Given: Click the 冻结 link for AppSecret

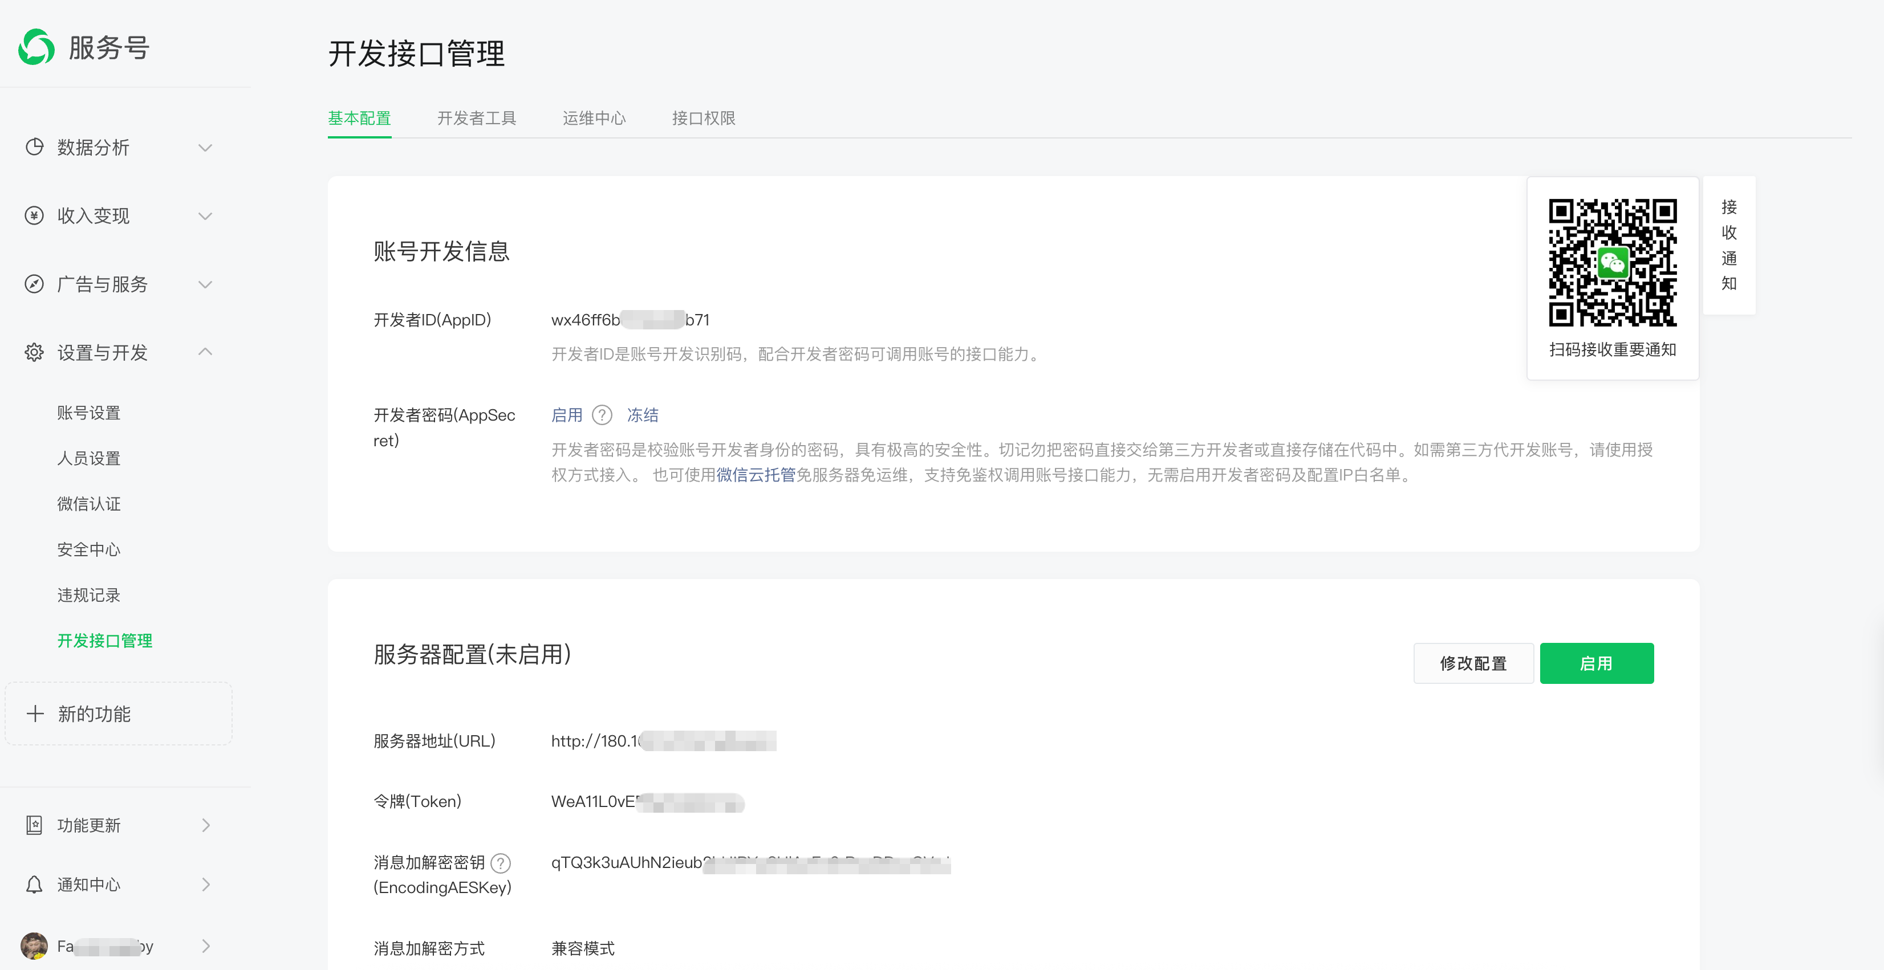Looking at the screenshot, I should [x=642, y=415].
